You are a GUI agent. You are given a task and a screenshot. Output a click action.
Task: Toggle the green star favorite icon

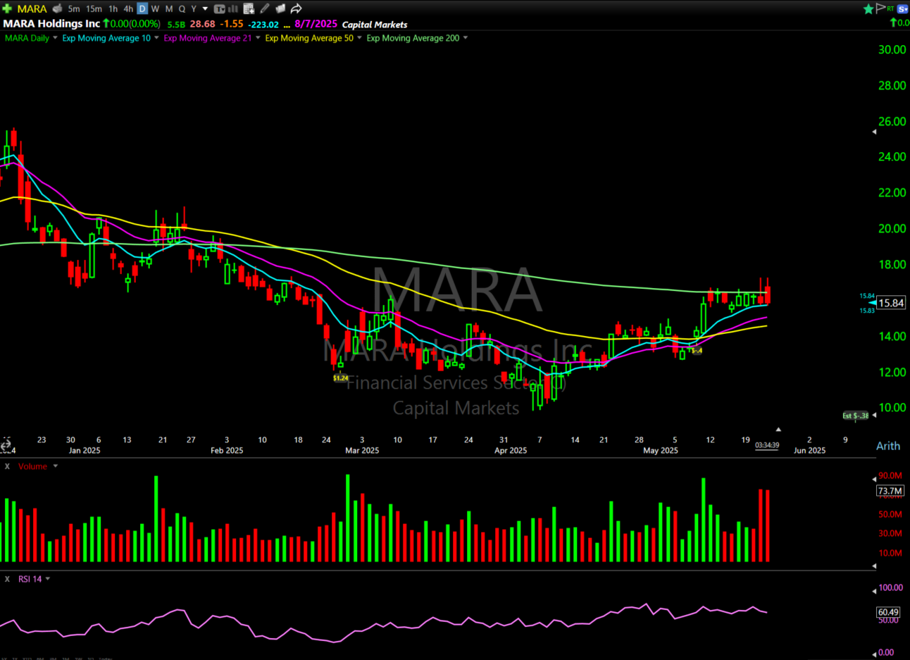click(x=868, y=8)
